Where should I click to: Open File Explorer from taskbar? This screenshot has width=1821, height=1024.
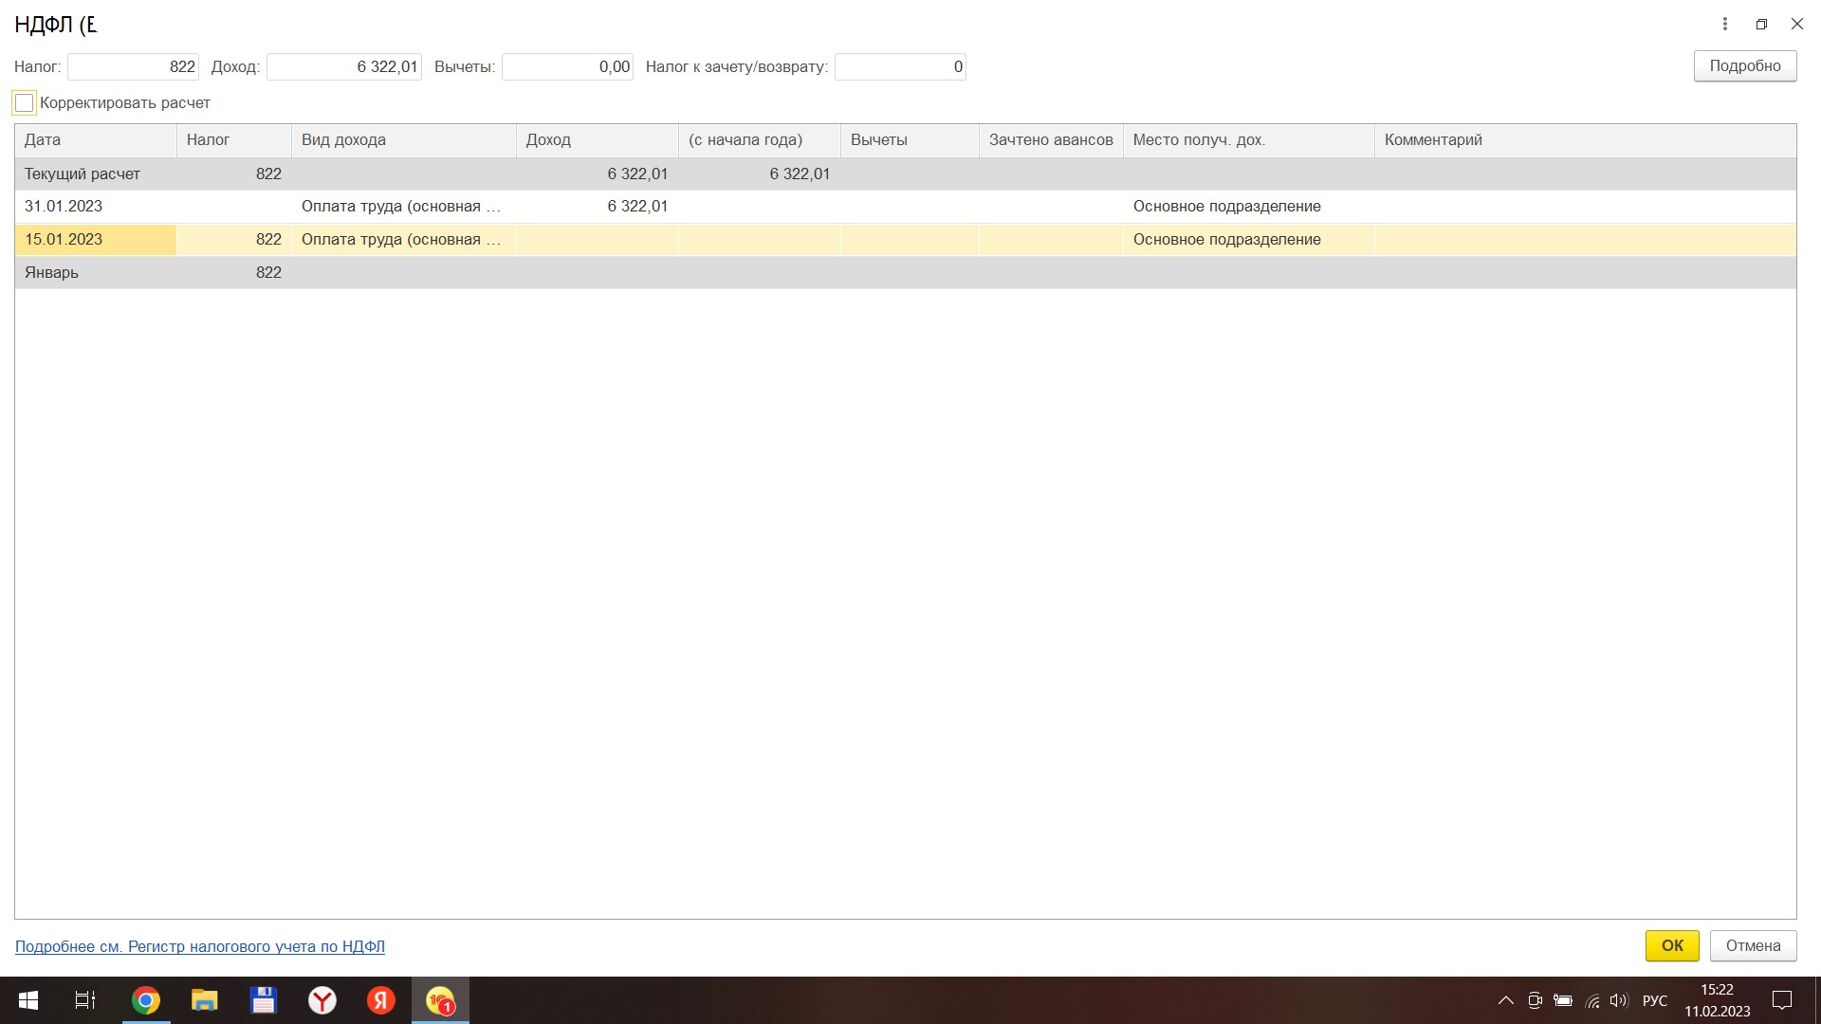205,1000
